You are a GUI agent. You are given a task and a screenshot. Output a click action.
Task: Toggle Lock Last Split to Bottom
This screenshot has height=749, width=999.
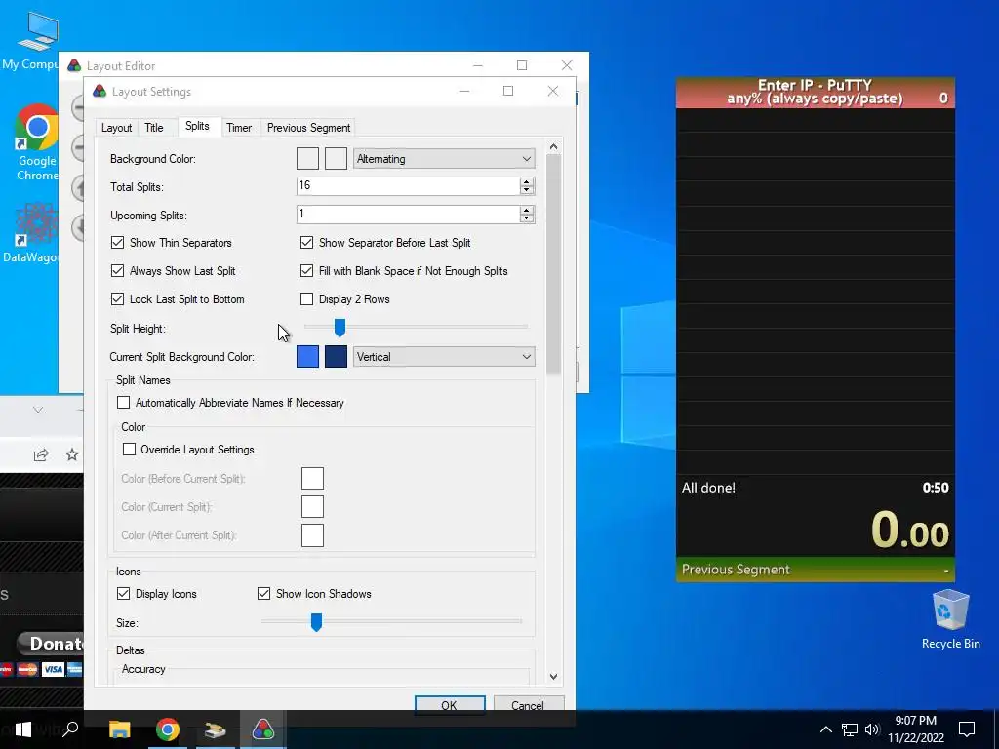pos(117,299)
